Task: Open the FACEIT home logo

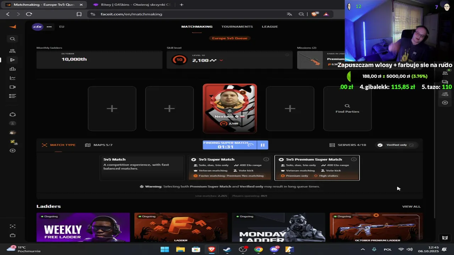Action: click(x=12, y=27)
